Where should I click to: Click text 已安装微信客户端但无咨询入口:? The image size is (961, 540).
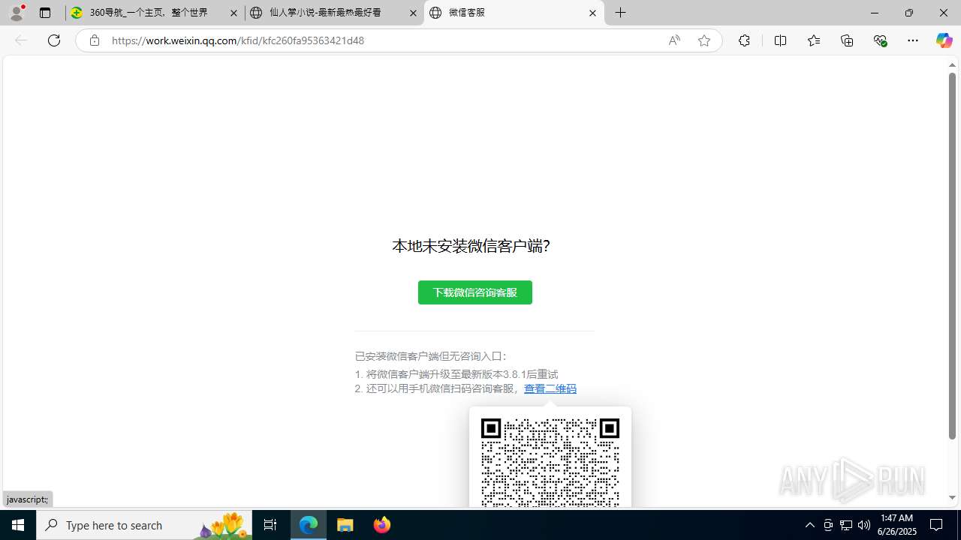431,356
